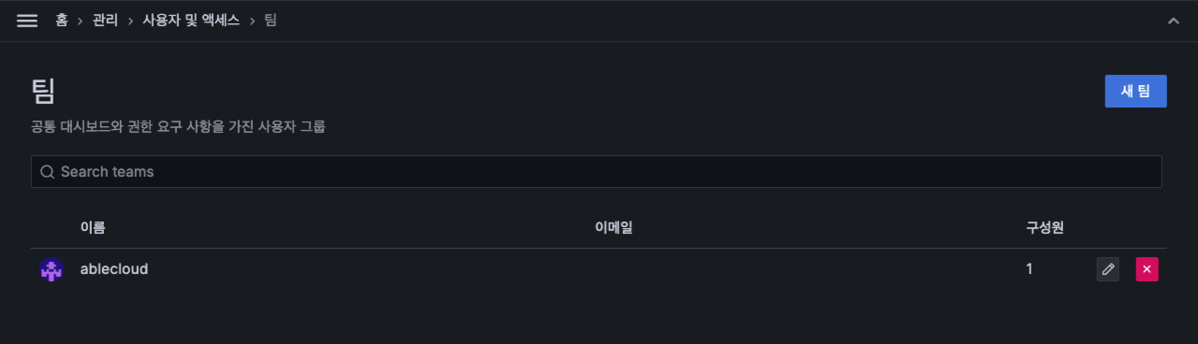
Task: Go to 홈 breadcrumb
Action: pos(61,20)
